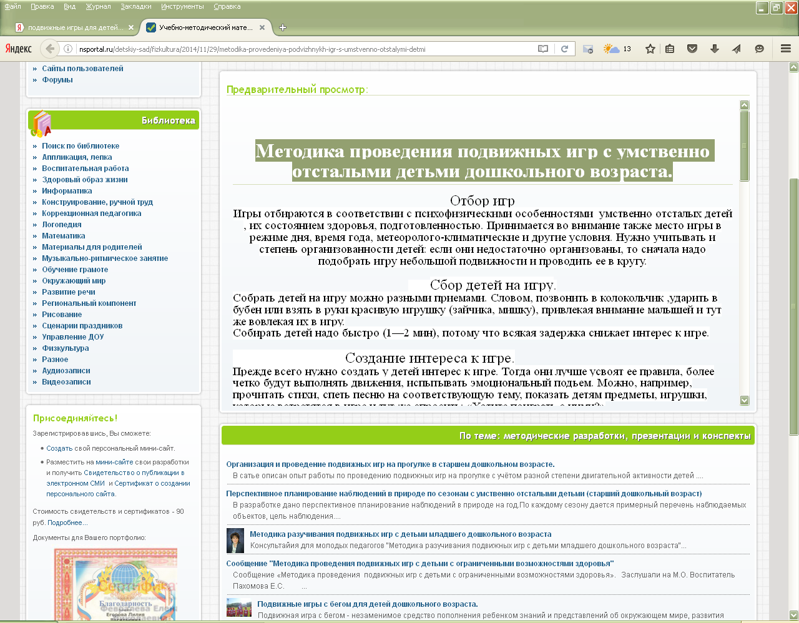This screenshot has height=623, width=799.
Task: Open 'Организация и проведение подвижных игр на прогулке' article
Action: [x=390, y=464]
